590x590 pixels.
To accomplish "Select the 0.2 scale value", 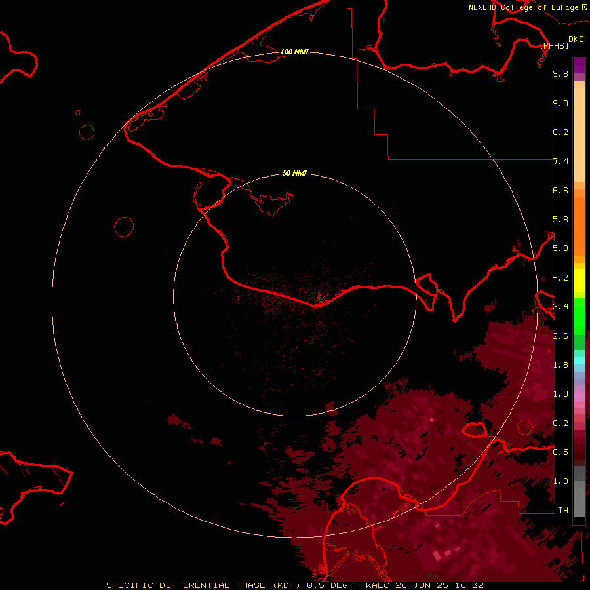I will coord(560,423).
